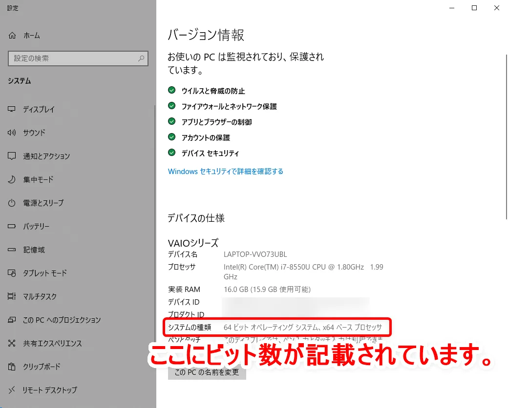Minimize the 設定 window
Image resolution: width=508 pixels, height=408 pixels.
[x=452, y=8]
